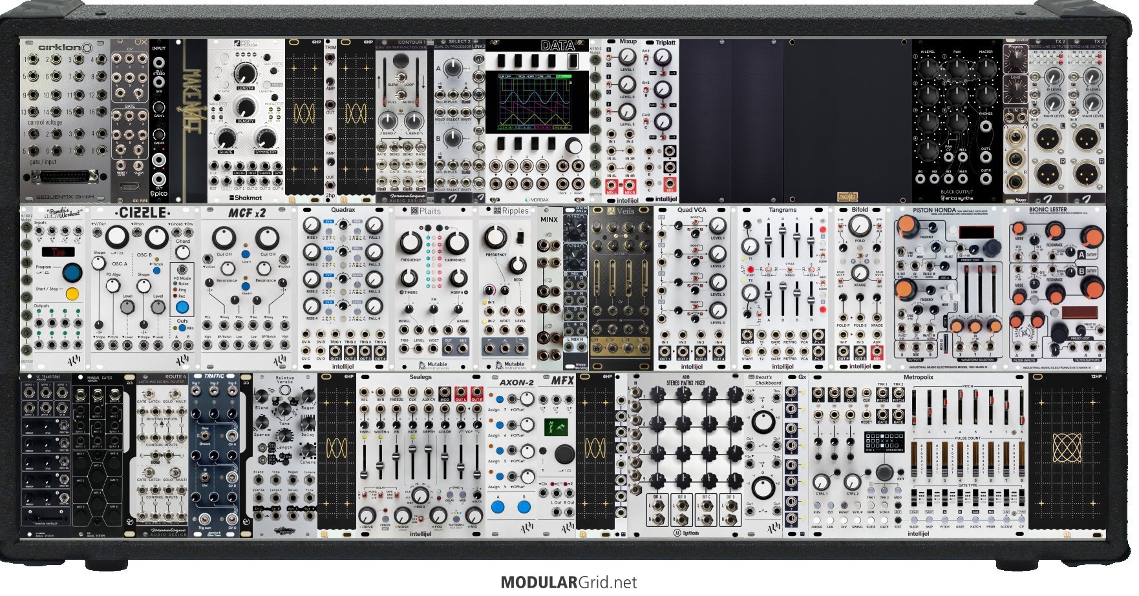Click the LENGTH knob on Mod Medusa
This screenshot has height=596, width=1139.
point(245,74)
